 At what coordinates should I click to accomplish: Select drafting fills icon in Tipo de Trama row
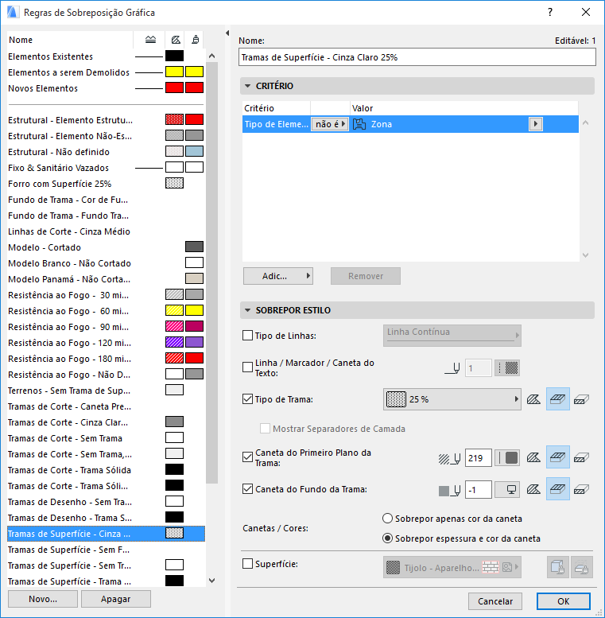point(533,399)
